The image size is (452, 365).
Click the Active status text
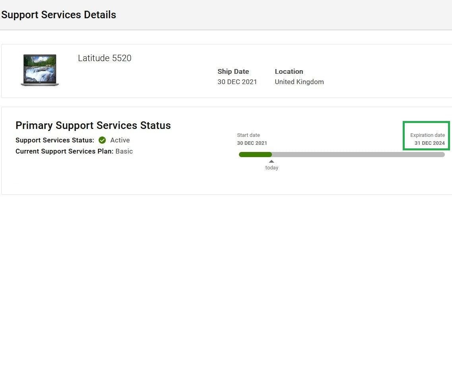120,140
